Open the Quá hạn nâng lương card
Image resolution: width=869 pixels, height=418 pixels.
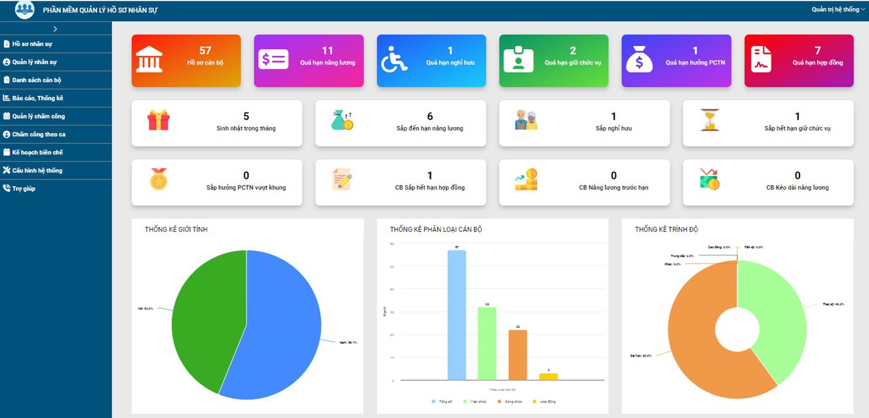(x=308, y=60)
